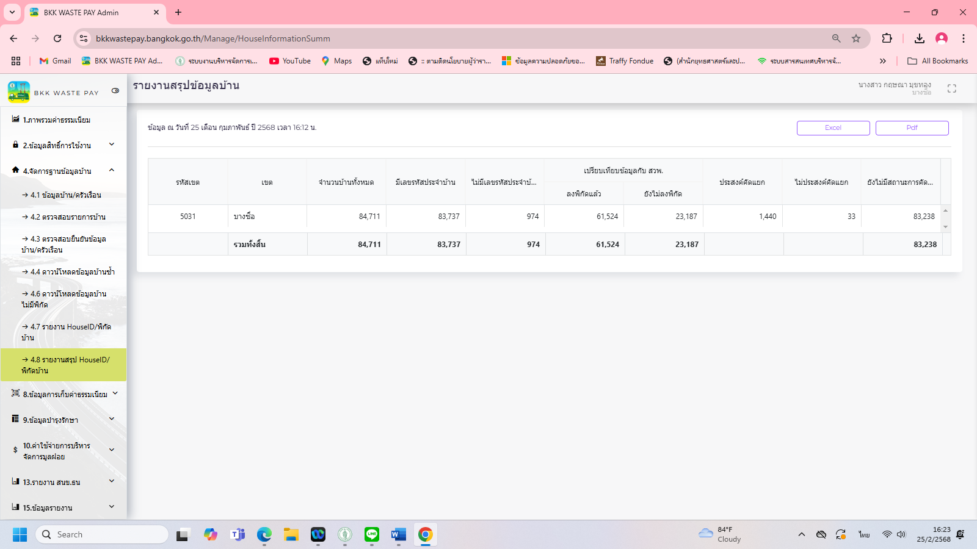Click the table scrollbar down arrow
This screenshot has width=977, height=549.
point(945,227)
